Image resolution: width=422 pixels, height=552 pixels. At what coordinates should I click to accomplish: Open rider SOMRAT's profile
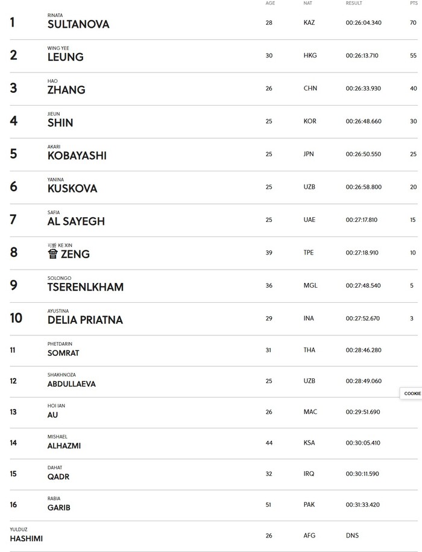63,353
